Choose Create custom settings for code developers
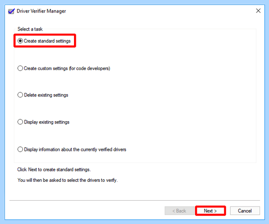The image size is (269, 224). pyautogui.click(x=64, y=68)
